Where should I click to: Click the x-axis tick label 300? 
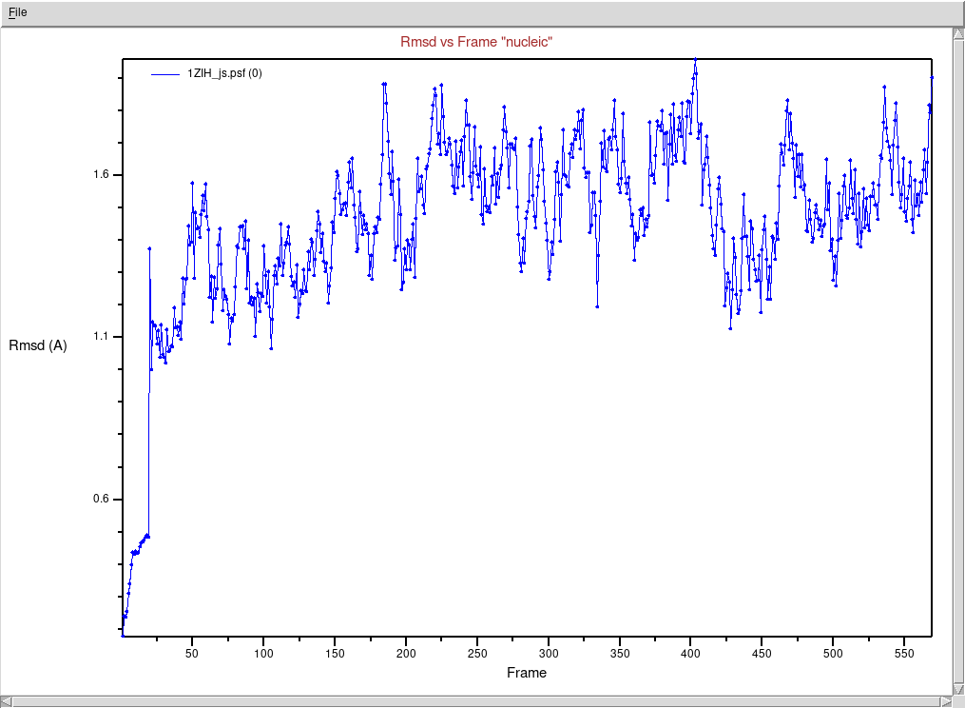coord(549,653)
